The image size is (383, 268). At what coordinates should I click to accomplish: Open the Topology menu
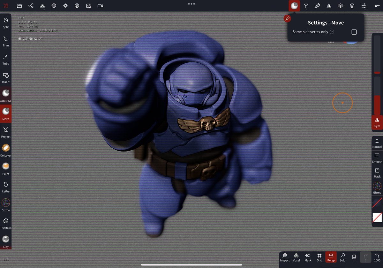coord(42,5)
